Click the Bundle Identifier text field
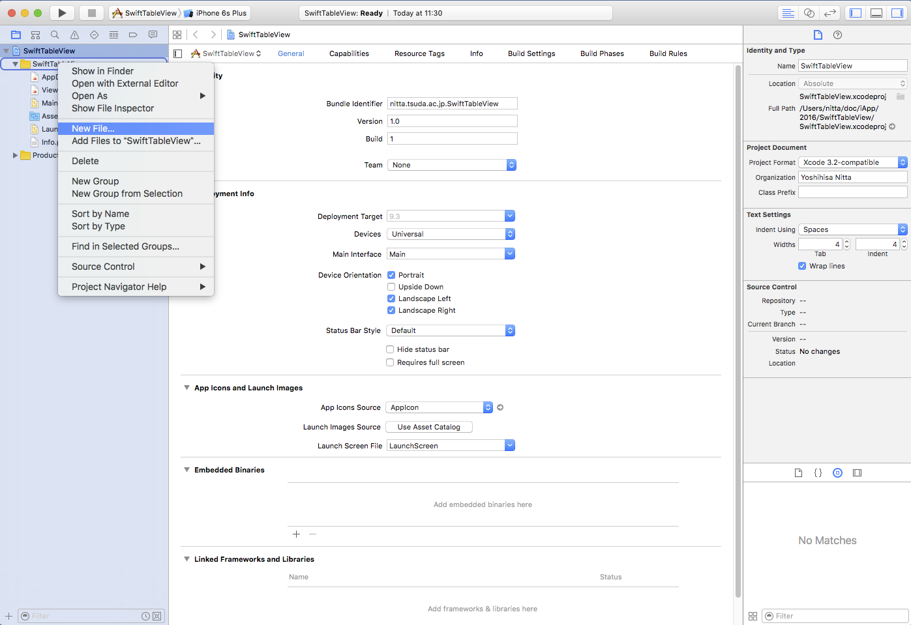911x625 pixels. tap(452, 104)
